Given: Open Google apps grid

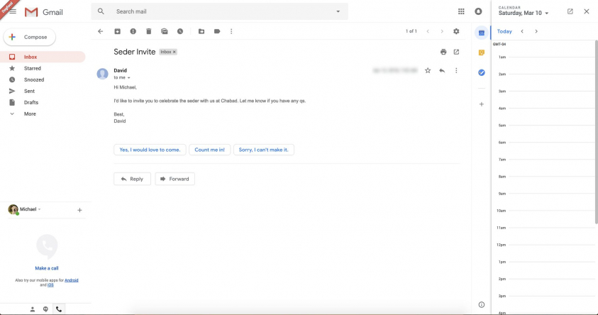Looking at the screenshot, I should point(461,11).
